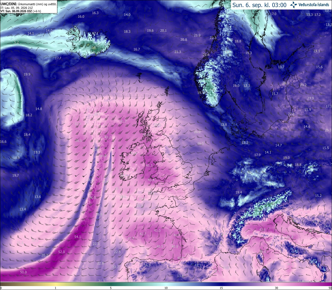This screenshot has width=332, height=290.
Task: Click the 45.3 value over Irish Sea
Action: pos(149,165)
